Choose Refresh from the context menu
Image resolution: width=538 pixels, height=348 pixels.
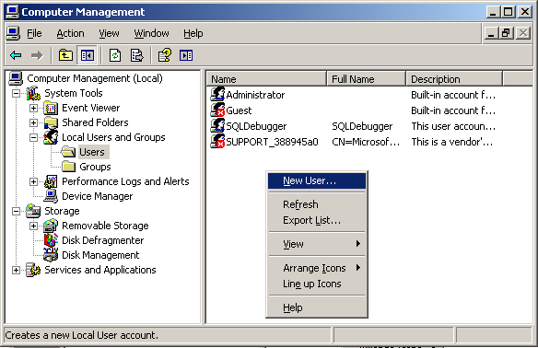pos(317,204)
